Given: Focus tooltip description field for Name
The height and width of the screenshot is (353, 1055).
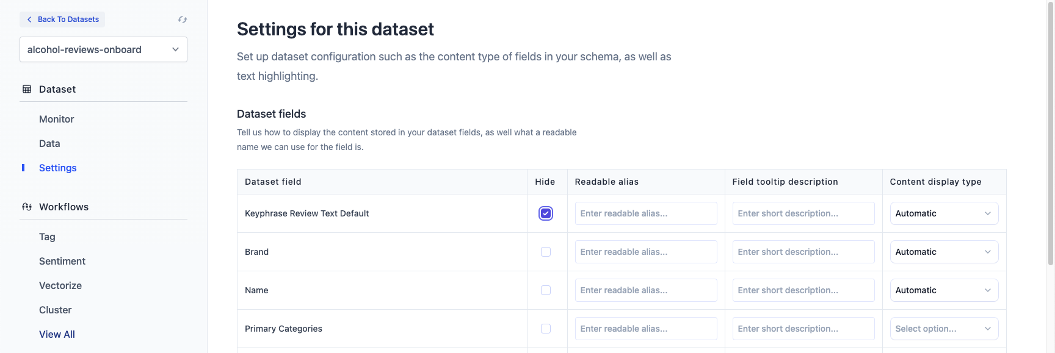Looking at the screenshot, I should tap(803, 290).
